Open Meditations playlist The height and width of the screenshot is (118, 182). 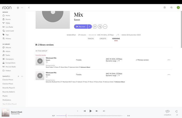(7, 100)
